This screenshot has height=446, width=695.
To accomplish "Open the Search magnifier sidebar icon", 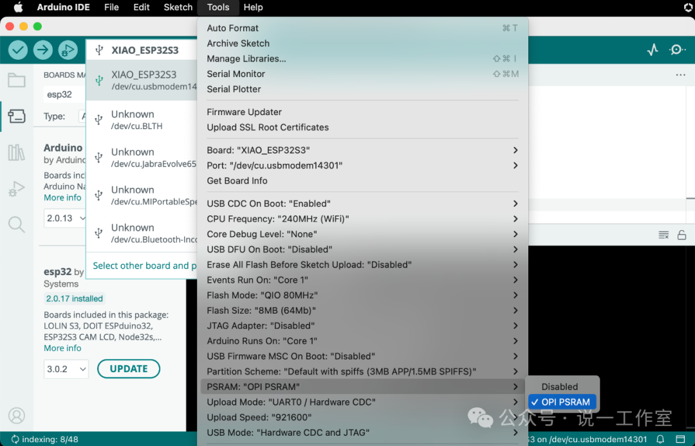I will click(16, 225).
